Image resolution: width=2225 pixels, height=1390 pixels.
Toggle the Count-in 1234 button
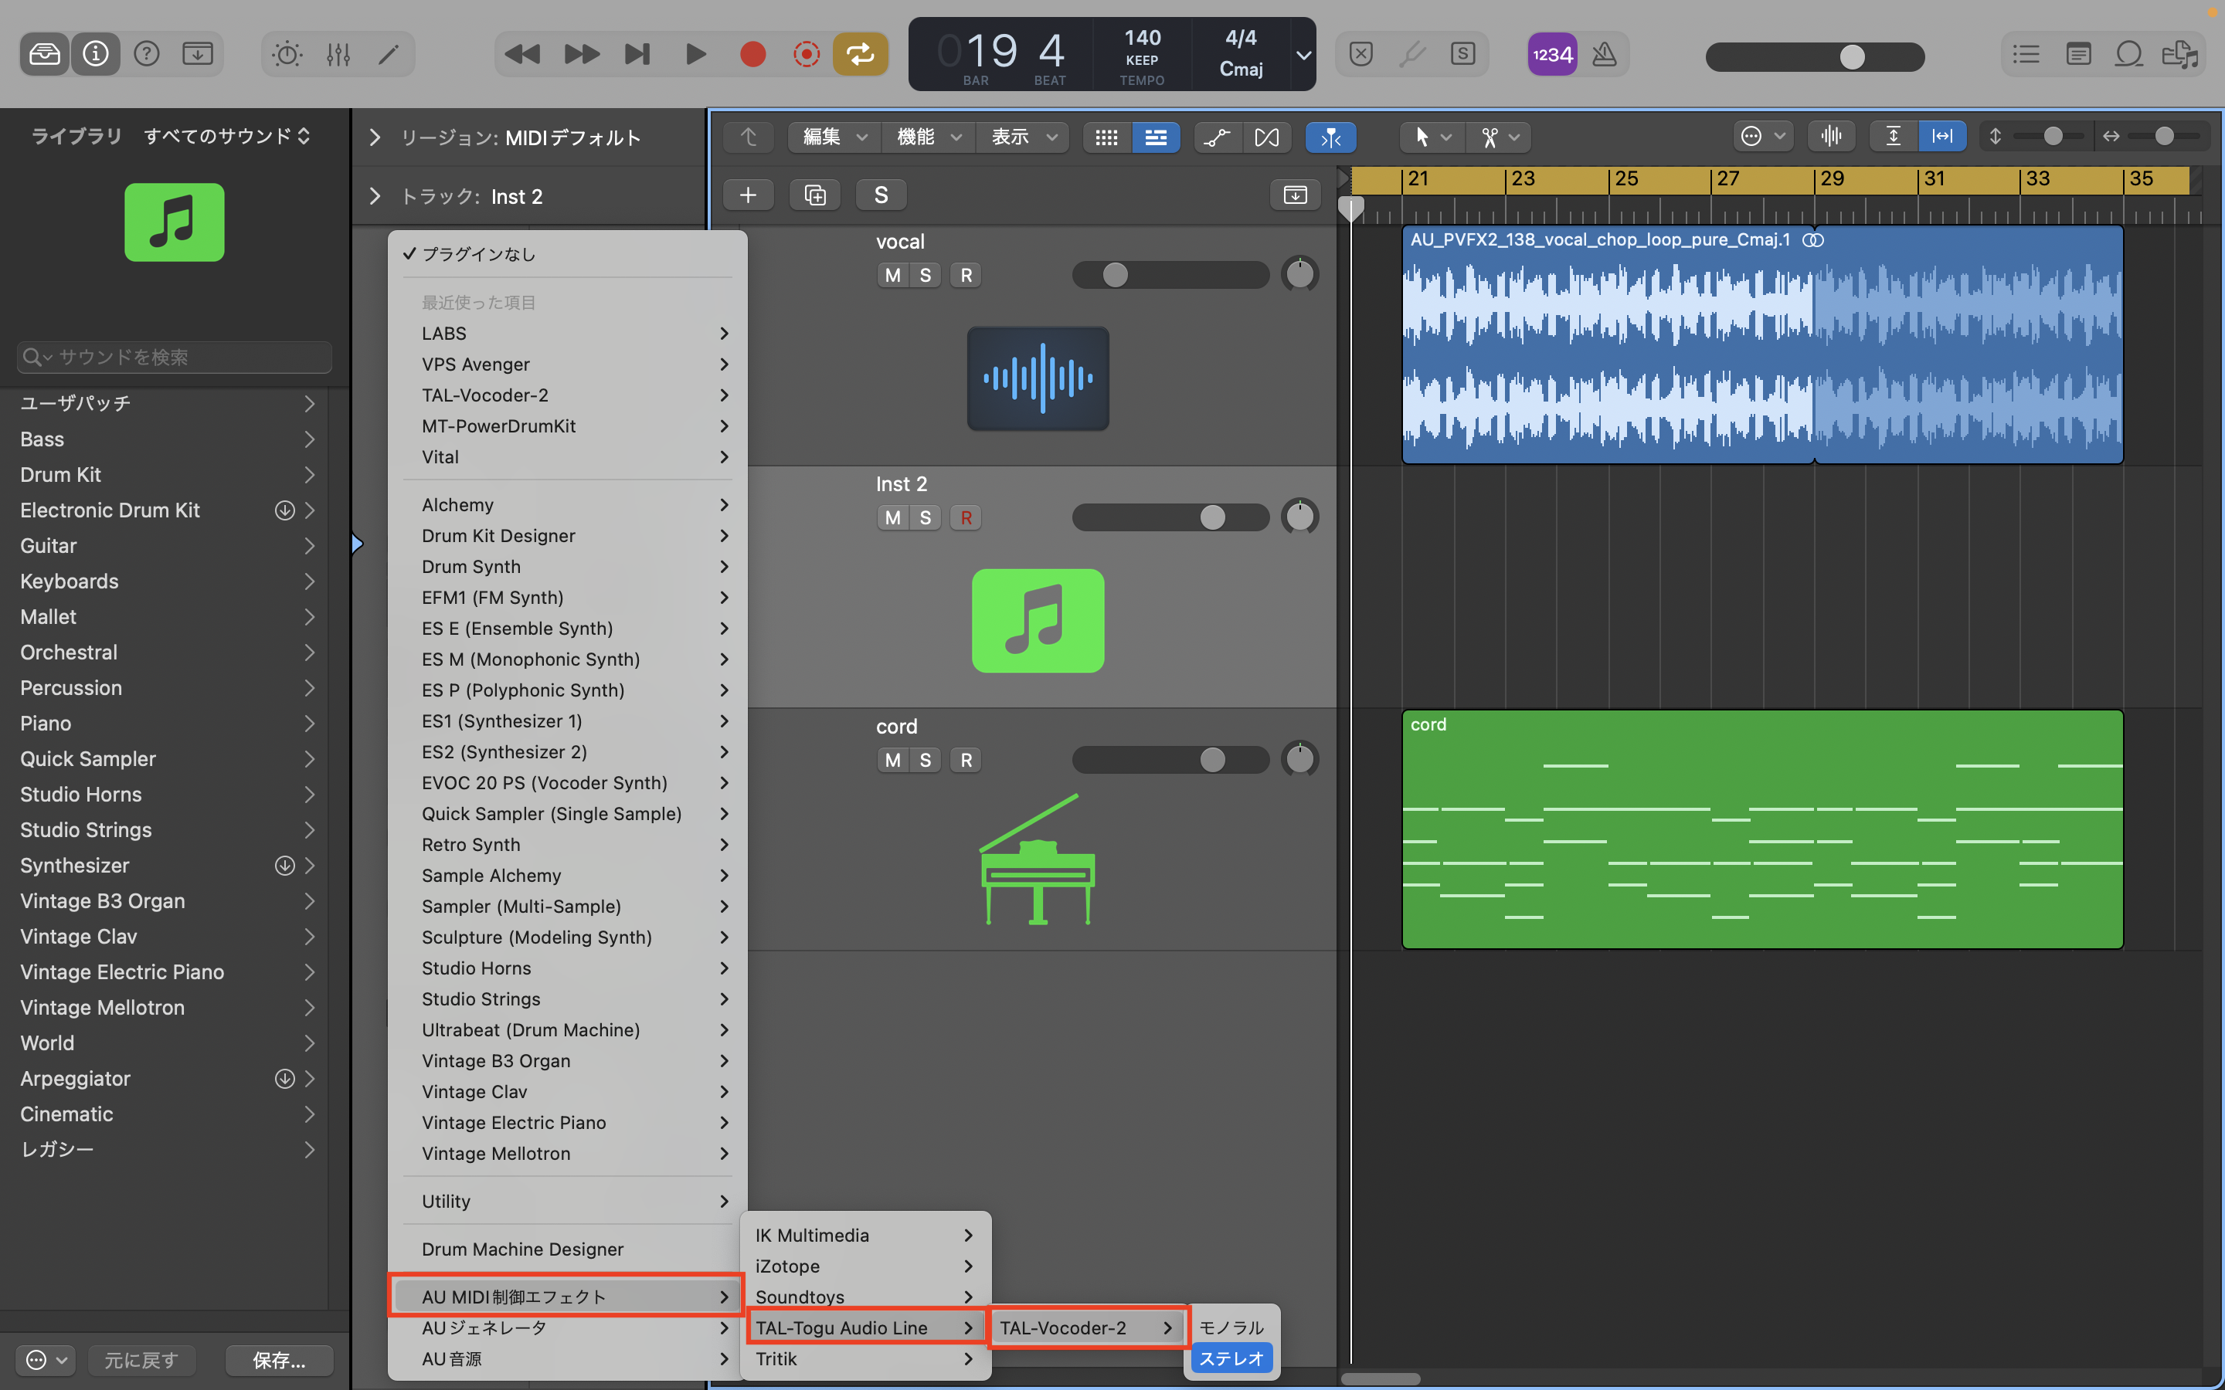(1552, 54)
